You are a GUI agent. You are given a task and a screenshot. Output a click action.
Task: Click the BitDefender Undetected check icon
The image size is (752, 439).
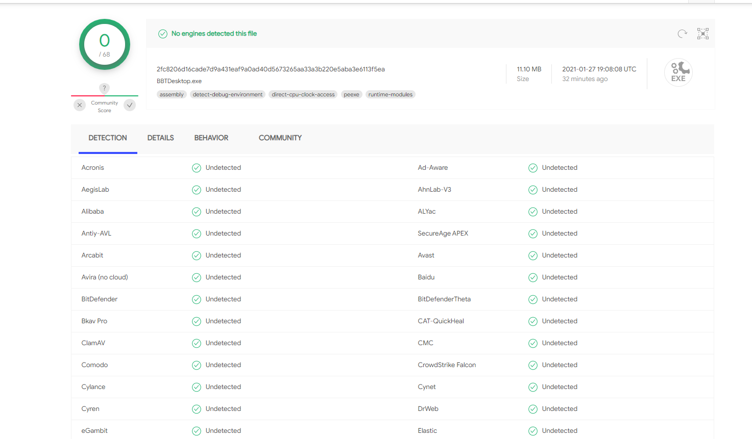coord(197,299)
